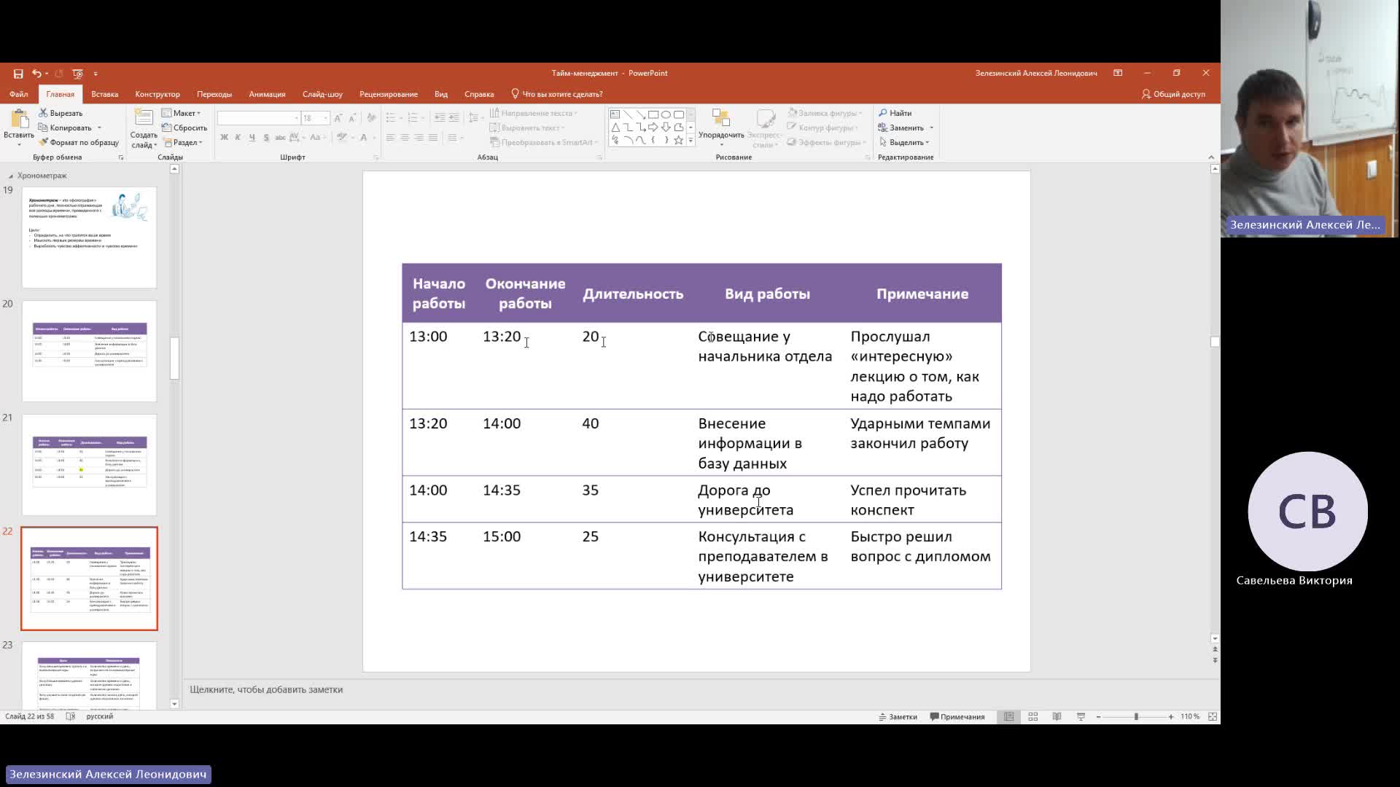This screenshot has width=1400, height=787.
Task: Switch to Переходы ribbon tab
Action: pyautogui.click(x=214, y=94)
